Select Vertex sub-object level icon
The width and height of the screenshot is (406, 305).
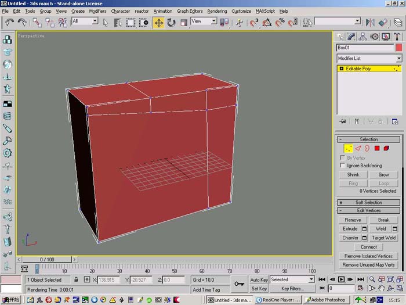[348, 148]
